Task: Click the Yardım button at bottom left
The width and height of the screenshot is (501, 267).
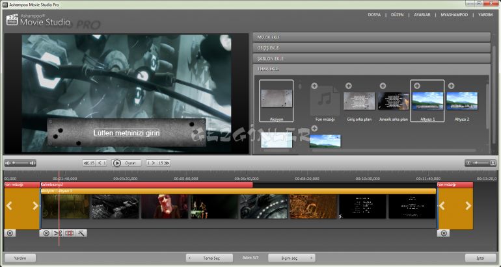Action: tap(20, 258)
